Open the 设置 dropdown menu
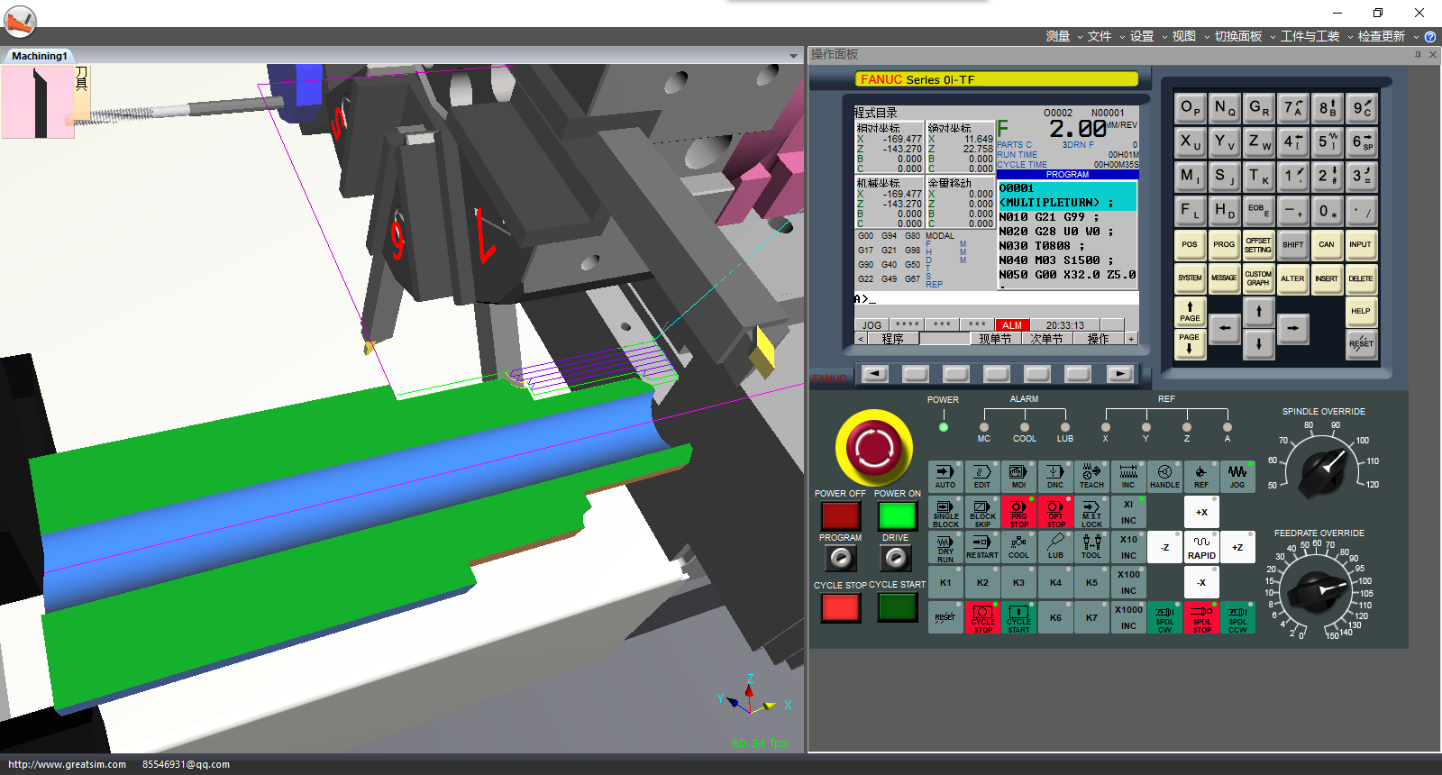The image size is (1442, 775). coord(1148,36)
